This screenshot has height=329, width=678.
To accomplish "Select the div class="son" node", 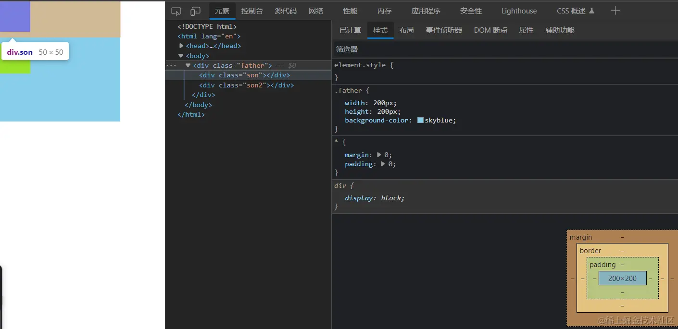I will [245, 75].
